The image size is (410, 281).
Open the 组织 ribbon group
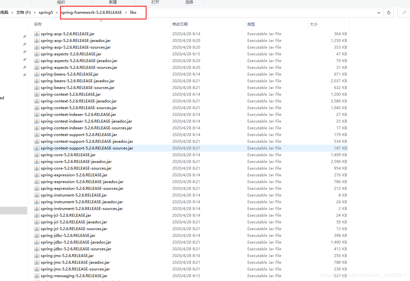[61, 2]
